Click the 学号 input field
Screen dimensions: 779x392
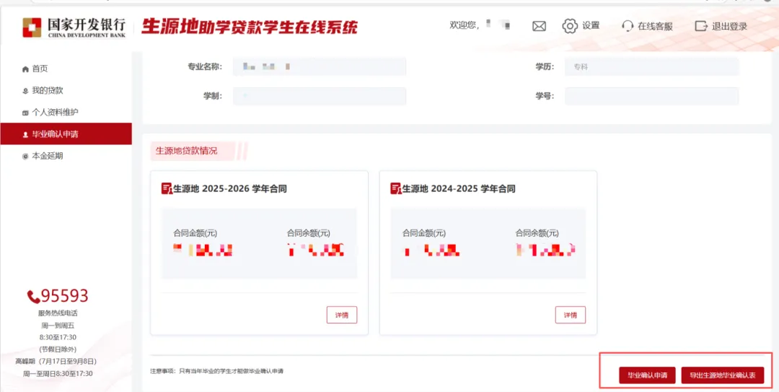click(651, 96)
